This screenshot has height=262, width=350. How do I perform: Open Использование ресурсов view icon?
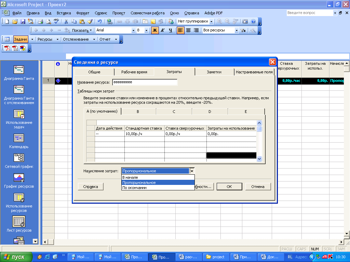click(19, 198)
